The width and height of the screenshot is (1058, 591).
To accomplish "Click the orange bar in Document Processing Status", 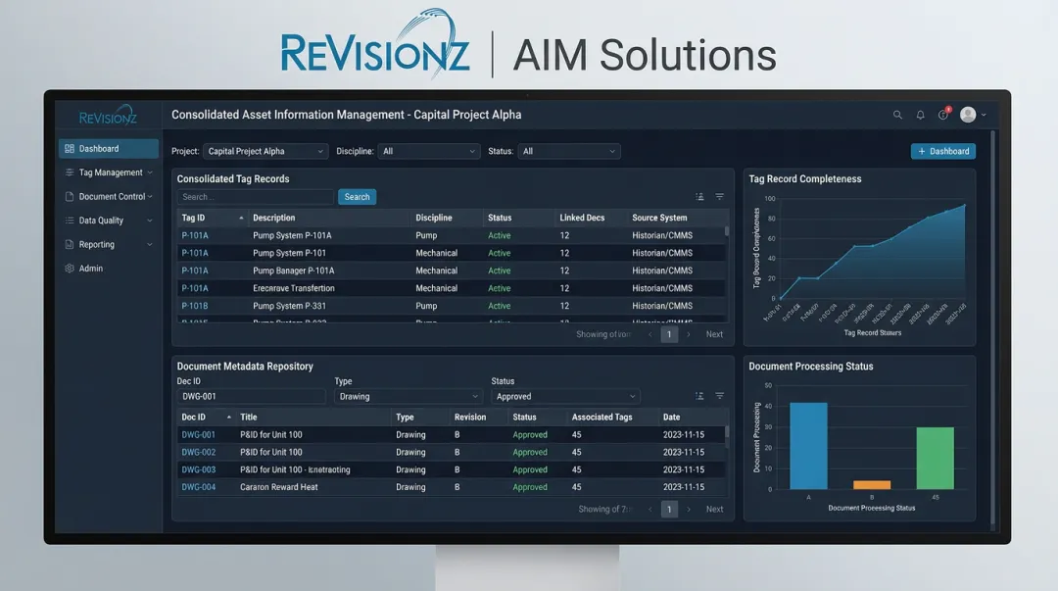I will click(872, 485).
